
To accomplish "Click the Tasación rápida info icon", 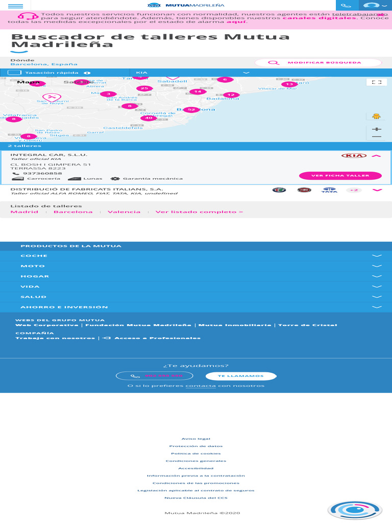I will coord(87,73).
